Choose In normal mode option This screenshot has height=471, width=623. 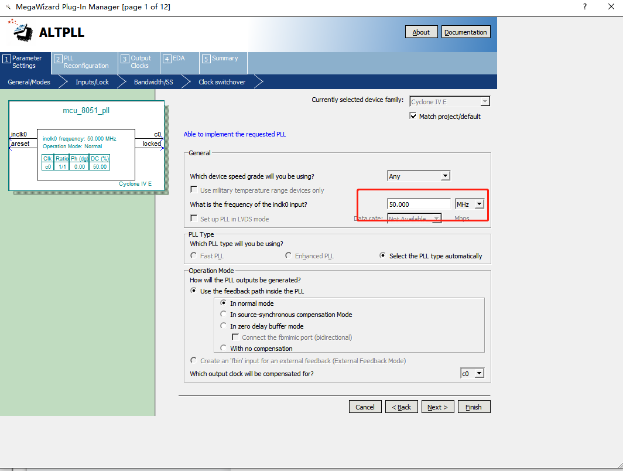tap(224, 303)
